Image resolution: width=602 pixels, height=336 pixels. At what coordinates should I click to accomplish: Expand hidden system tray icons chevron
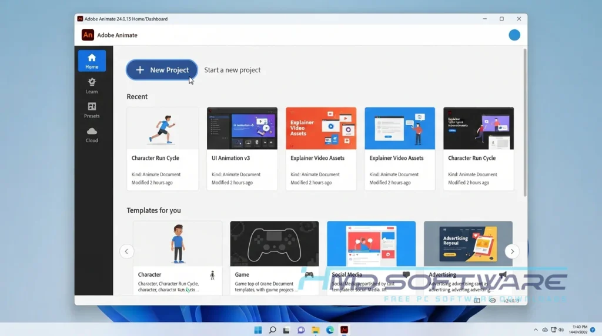pos(536,330)
